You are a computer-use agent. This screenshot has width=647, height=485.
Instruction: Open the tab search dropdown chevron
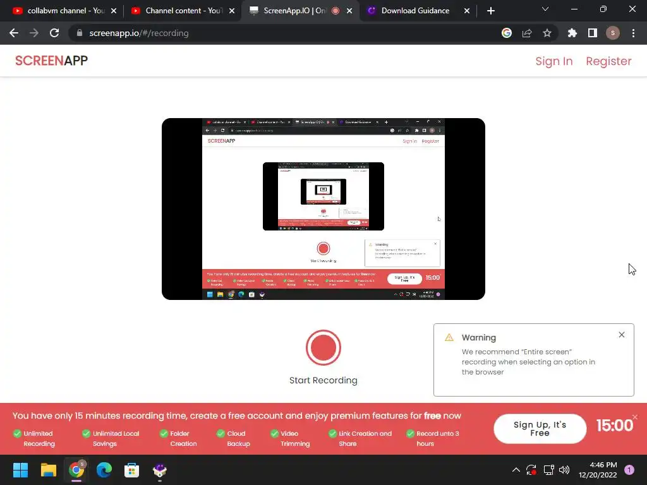(x=545, y=9)
